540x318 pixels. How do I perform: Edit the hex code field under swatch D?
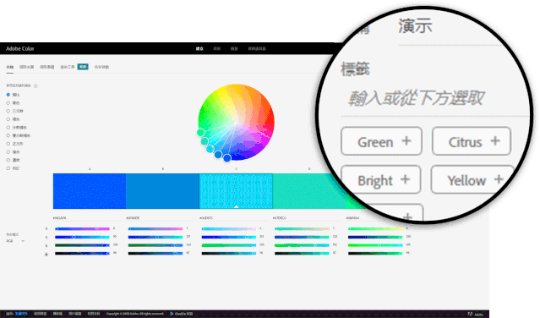click(307, 218)
